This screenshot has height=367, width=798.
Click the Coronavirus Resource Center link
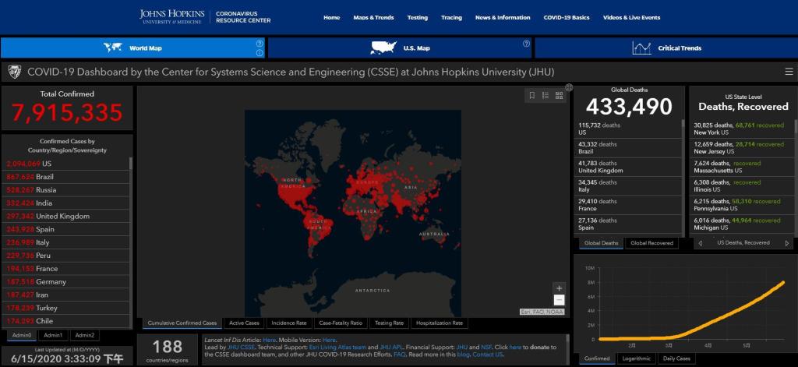[x=243, y=17]
